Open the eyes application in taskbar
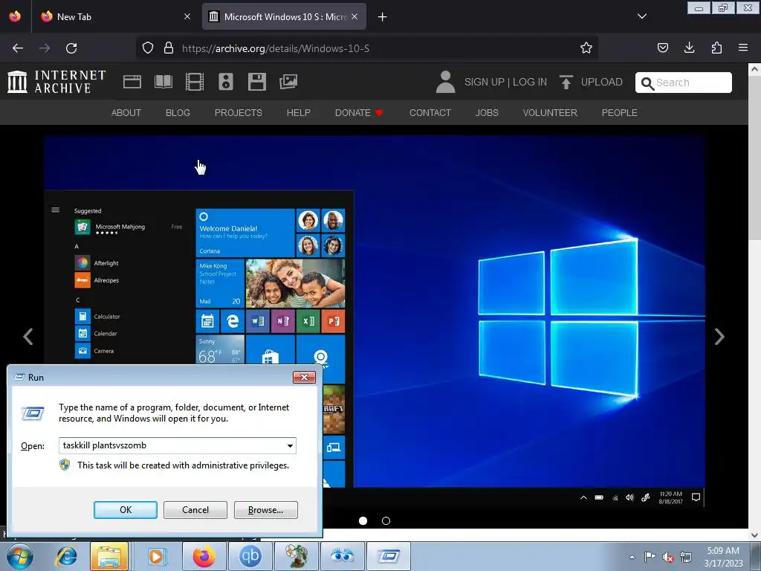 [x=342, y=556]
